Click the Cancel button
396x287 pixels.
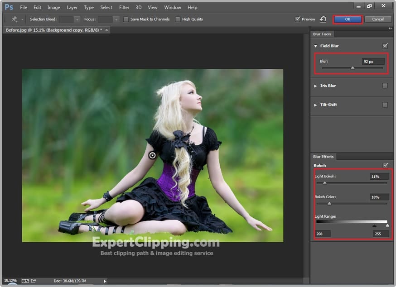378,19
